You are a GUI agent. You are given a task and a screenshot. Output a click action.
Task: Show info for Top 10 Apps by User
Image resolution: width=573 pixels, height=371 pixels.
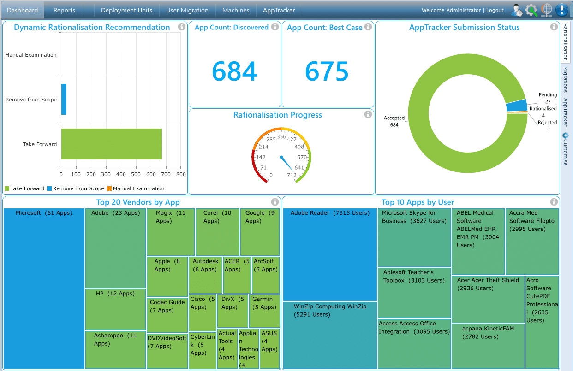click(554, 202)
